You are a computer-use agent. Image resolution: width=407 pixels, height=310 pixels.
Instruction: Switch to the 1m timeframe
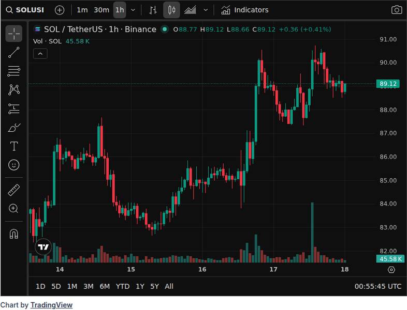click(x=82, y=10)
